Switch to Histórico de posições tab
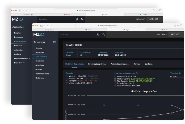Viewport: 185px width, 124px height. 74,64
